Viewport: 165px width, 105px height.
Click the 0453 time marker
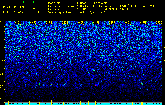point(49,23)
